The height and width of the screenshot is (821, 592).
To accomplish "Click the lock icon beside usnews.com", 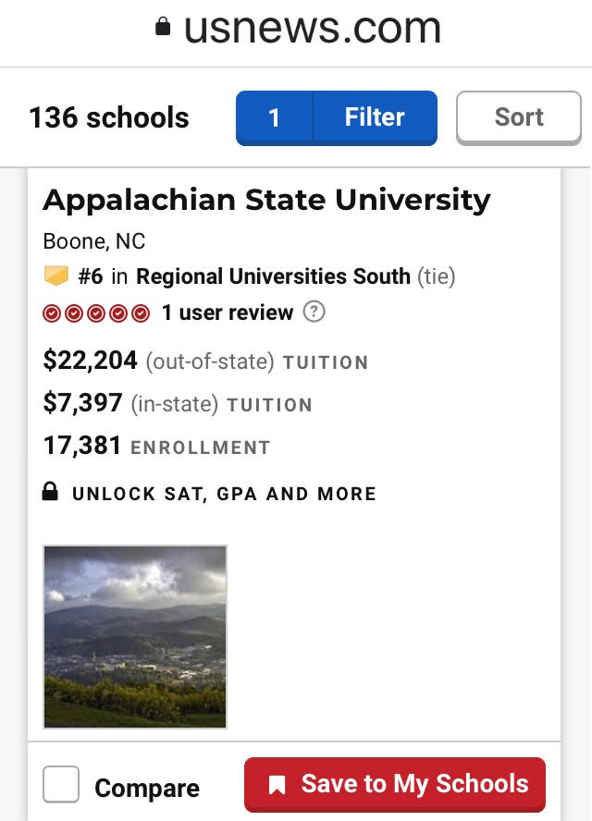I will point(163,26).
